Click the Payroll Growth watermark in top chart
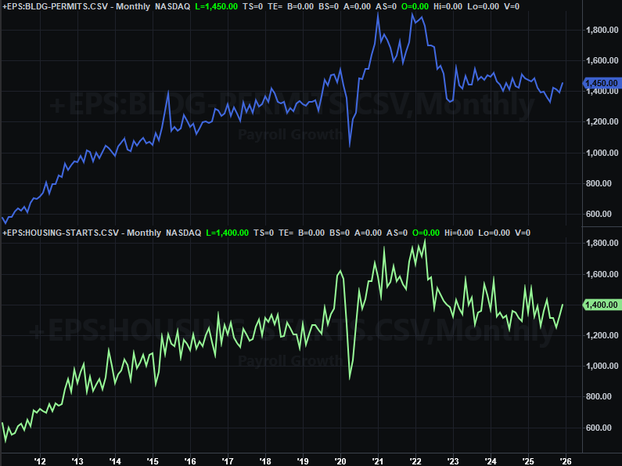Viewport: 622px width, 466px height. [291, 134]
